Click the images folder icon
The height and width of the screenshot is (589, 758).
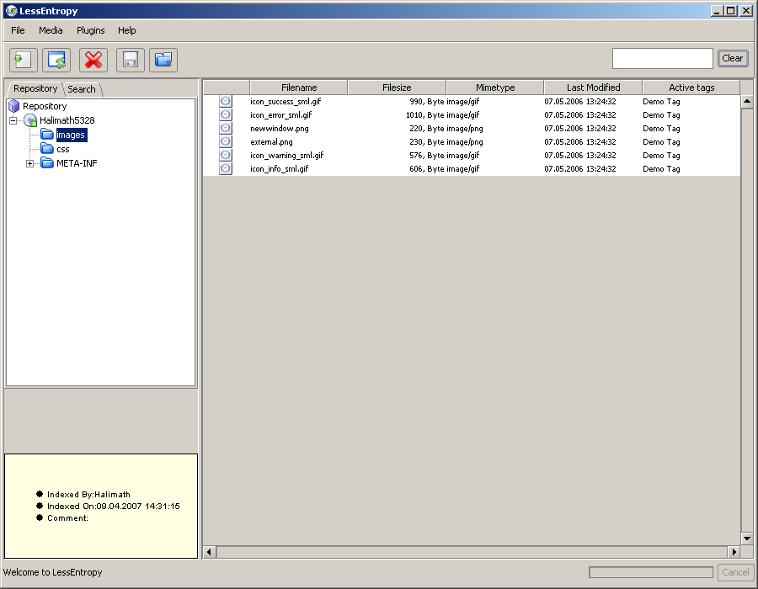point(47,135)
